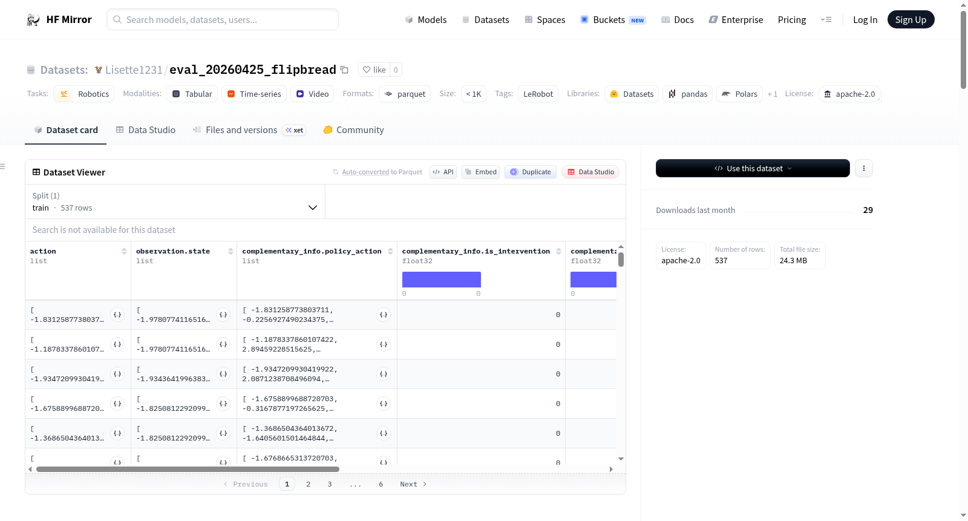
Task: Go to page 6 of the table
Action: [381, 484]
